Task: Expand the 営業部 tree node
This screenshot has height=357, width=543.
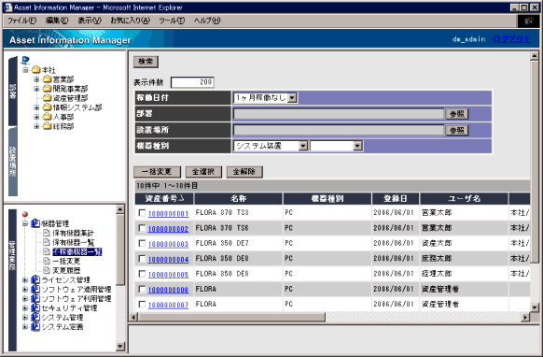Action: [x=36, y=79]
